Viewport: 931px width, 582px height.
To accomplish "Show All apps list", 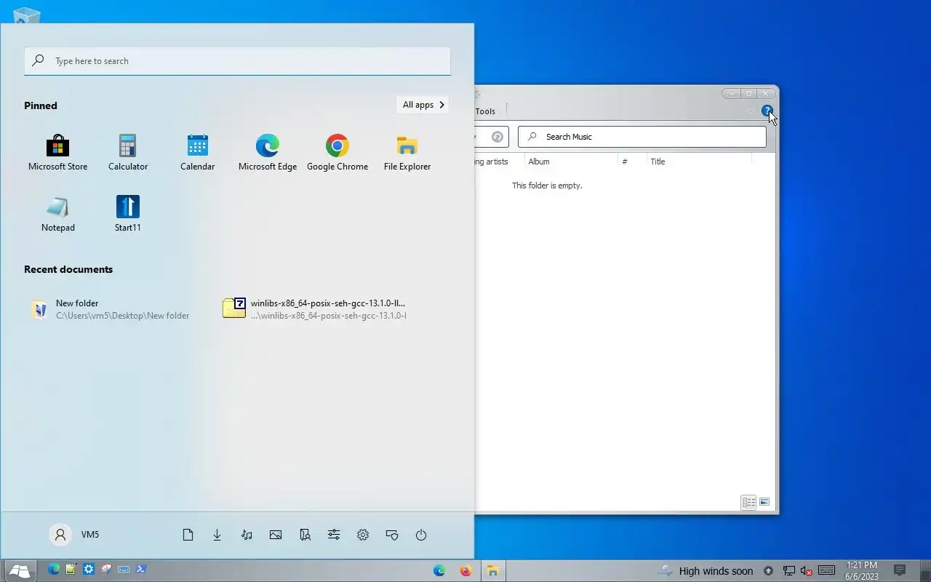I will 423,105.
